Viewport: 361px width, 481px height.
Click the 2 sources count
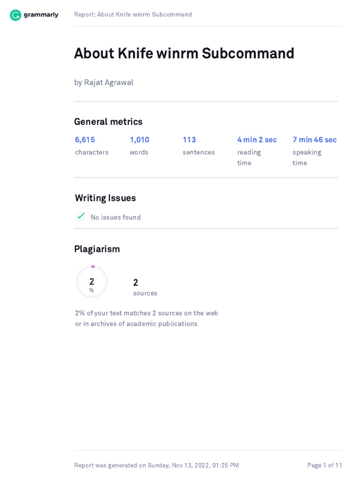[136, 283]
